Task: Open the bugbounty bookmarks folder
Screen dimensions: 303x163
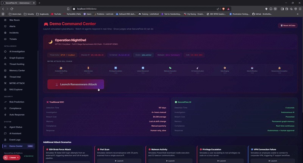Action: [x=42, y=14]
